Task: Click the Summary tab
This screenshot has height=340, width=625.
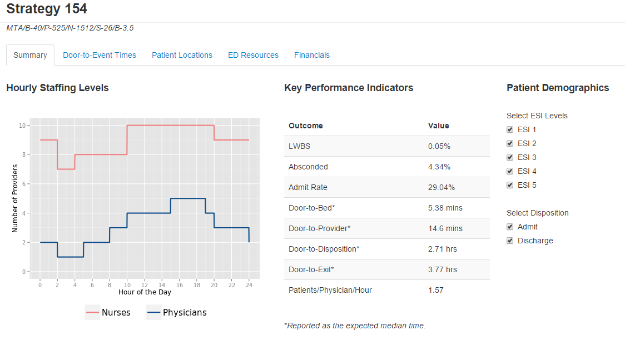Action: [30, 55]
